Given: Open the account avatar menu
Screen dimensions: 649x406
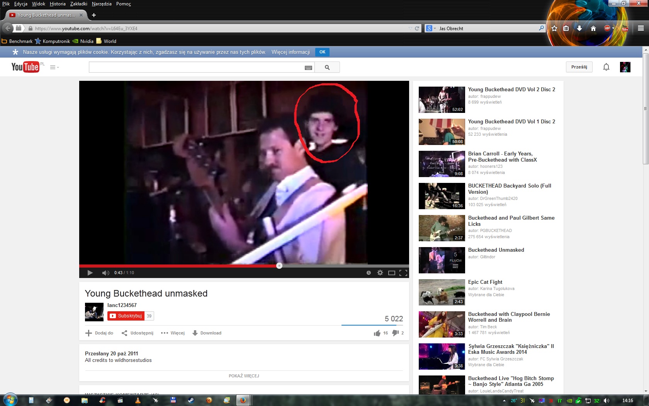Looking at the screenshot, I should pos(625,67).
